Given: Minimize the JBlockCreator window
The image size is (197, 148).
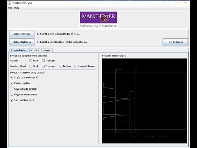Looking at the screenshot, I should (x=168, y=3).
